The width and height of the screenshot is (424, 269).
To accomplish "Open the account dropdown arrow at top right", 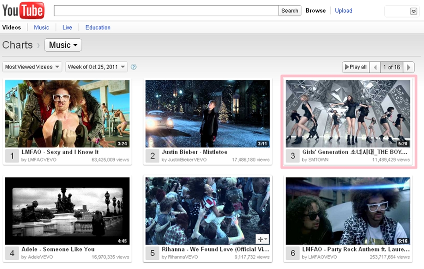I will 413,11.
